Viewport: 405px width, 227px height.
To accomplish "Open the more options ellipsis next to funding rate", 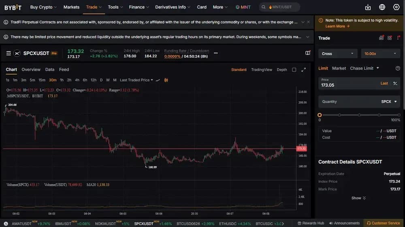I will point(216,53).
